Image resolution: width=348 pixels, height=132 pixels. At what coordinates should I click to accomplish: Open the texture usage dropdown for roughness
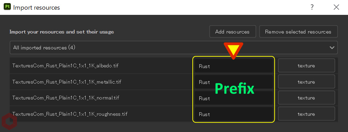(x=306, y=114)
